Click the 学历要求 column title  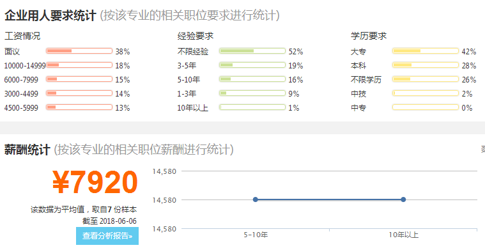click(369, 36)
